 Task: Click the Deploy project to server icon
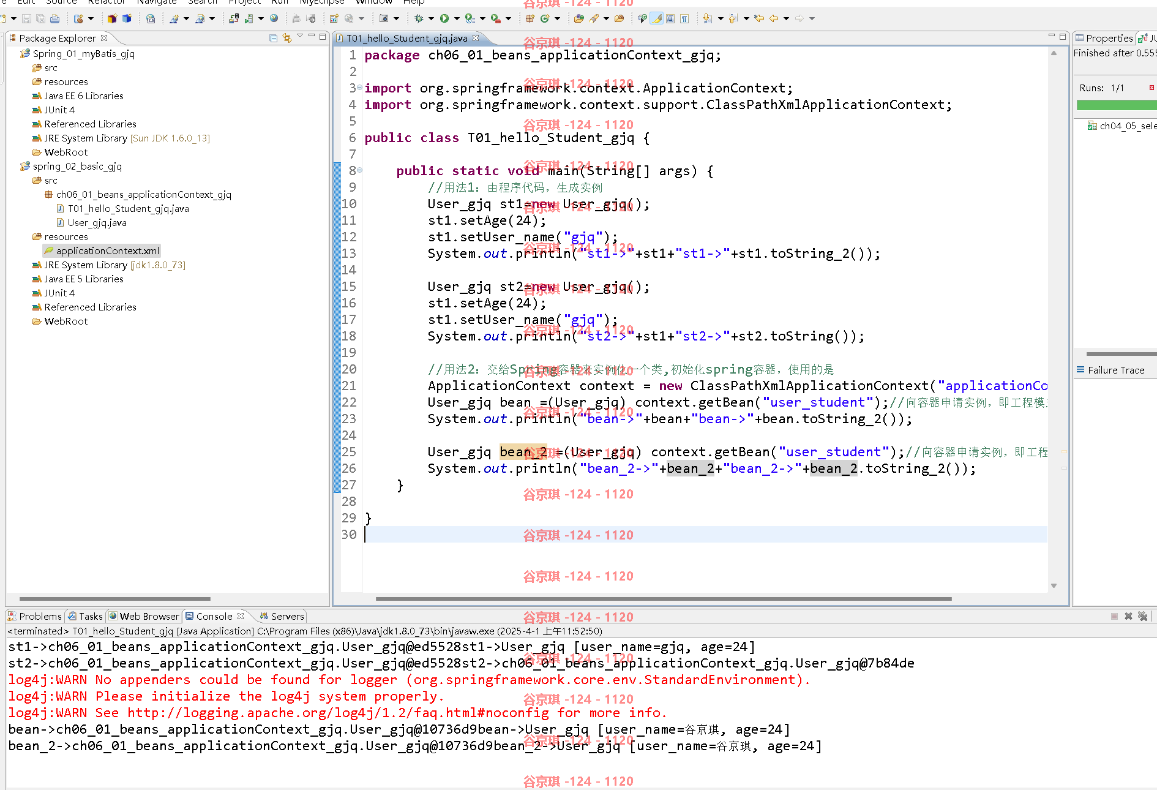pyautogui.click(x=233, y=19)
